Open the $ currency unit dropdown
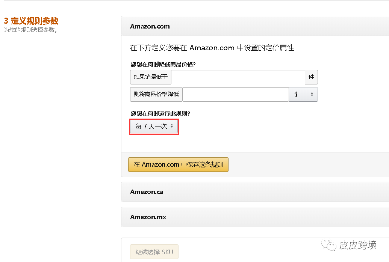The height and width of the screenshot is (262, 389). pyautogui.click(x=303, y=95)
